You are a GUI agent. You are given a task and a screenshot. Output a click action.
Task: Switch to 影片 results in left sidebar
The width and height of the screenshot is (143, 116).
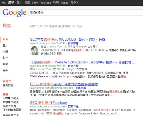pyautogui.click(x=5, y=58)
